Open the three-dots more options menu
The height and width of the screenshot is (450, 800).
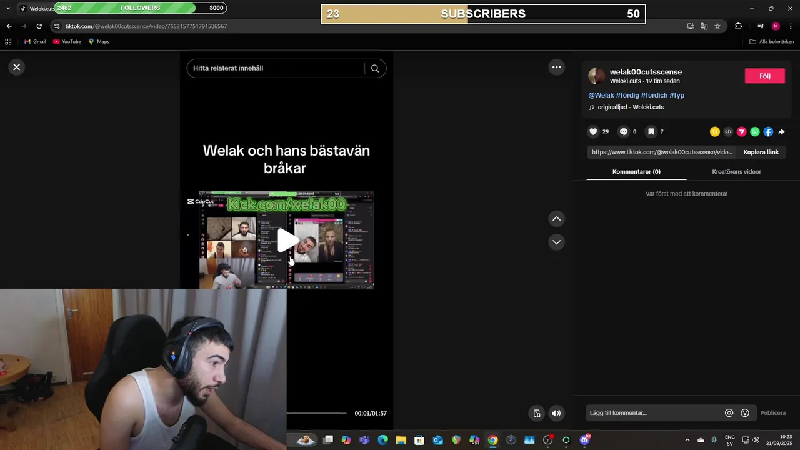(x=556, y=67)
